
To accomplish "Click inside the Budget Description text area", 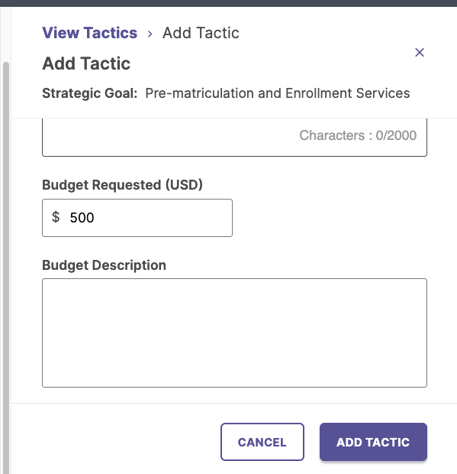I will pos(234,333).
